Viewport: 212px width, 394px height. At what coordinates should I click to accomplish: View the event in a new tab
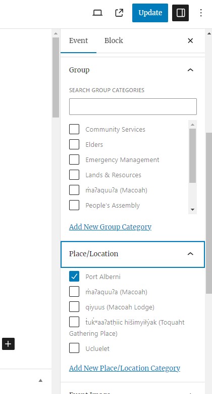pyautogui.click(x=119, y=13)
